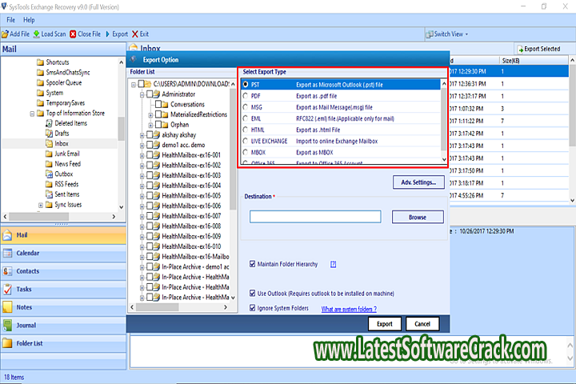
Task: Open the Calendar pane in sidebar
Action: [28, 253]
